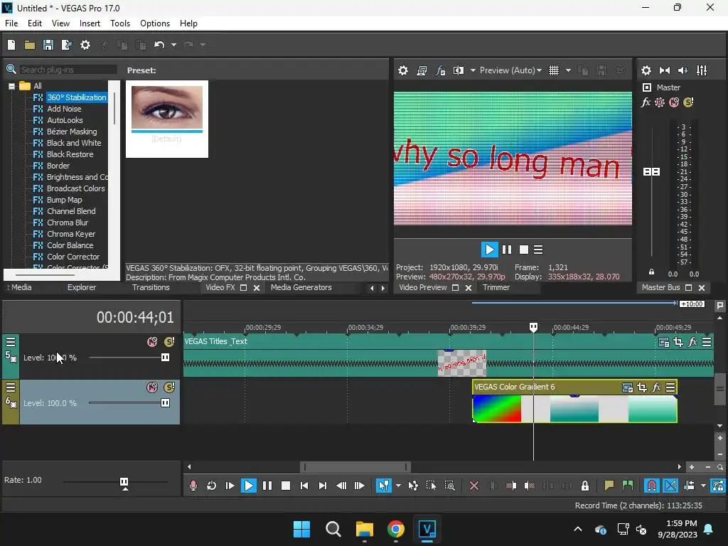This screenshot has width=728, height=546.
Task: Select the Chroma Keyer effect
Action: [70, 234]
